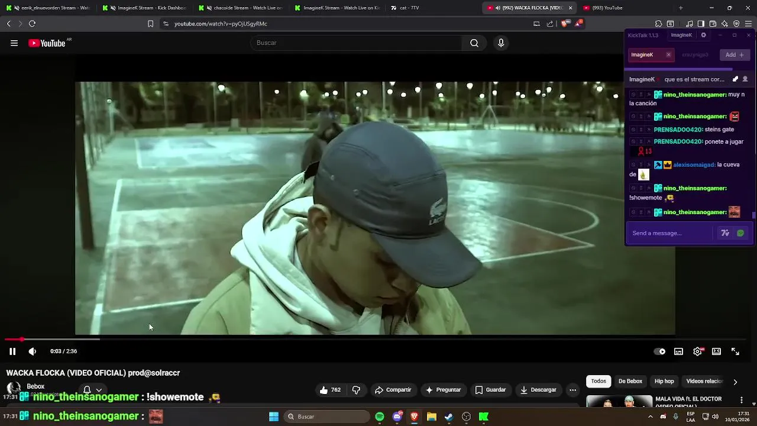
Task: Open Brave VPN shield icon
Action: [x=736, y=24]
